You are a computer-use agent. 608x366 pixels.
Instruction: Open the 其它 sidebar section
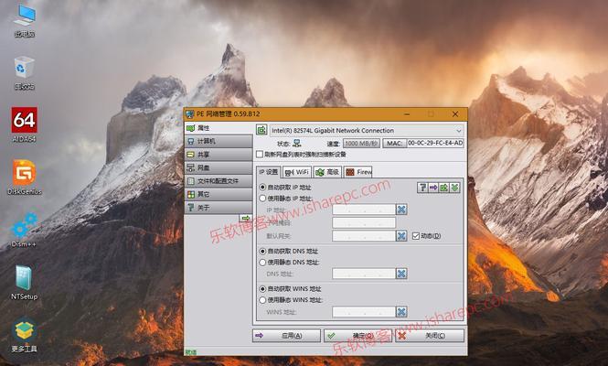219,194
